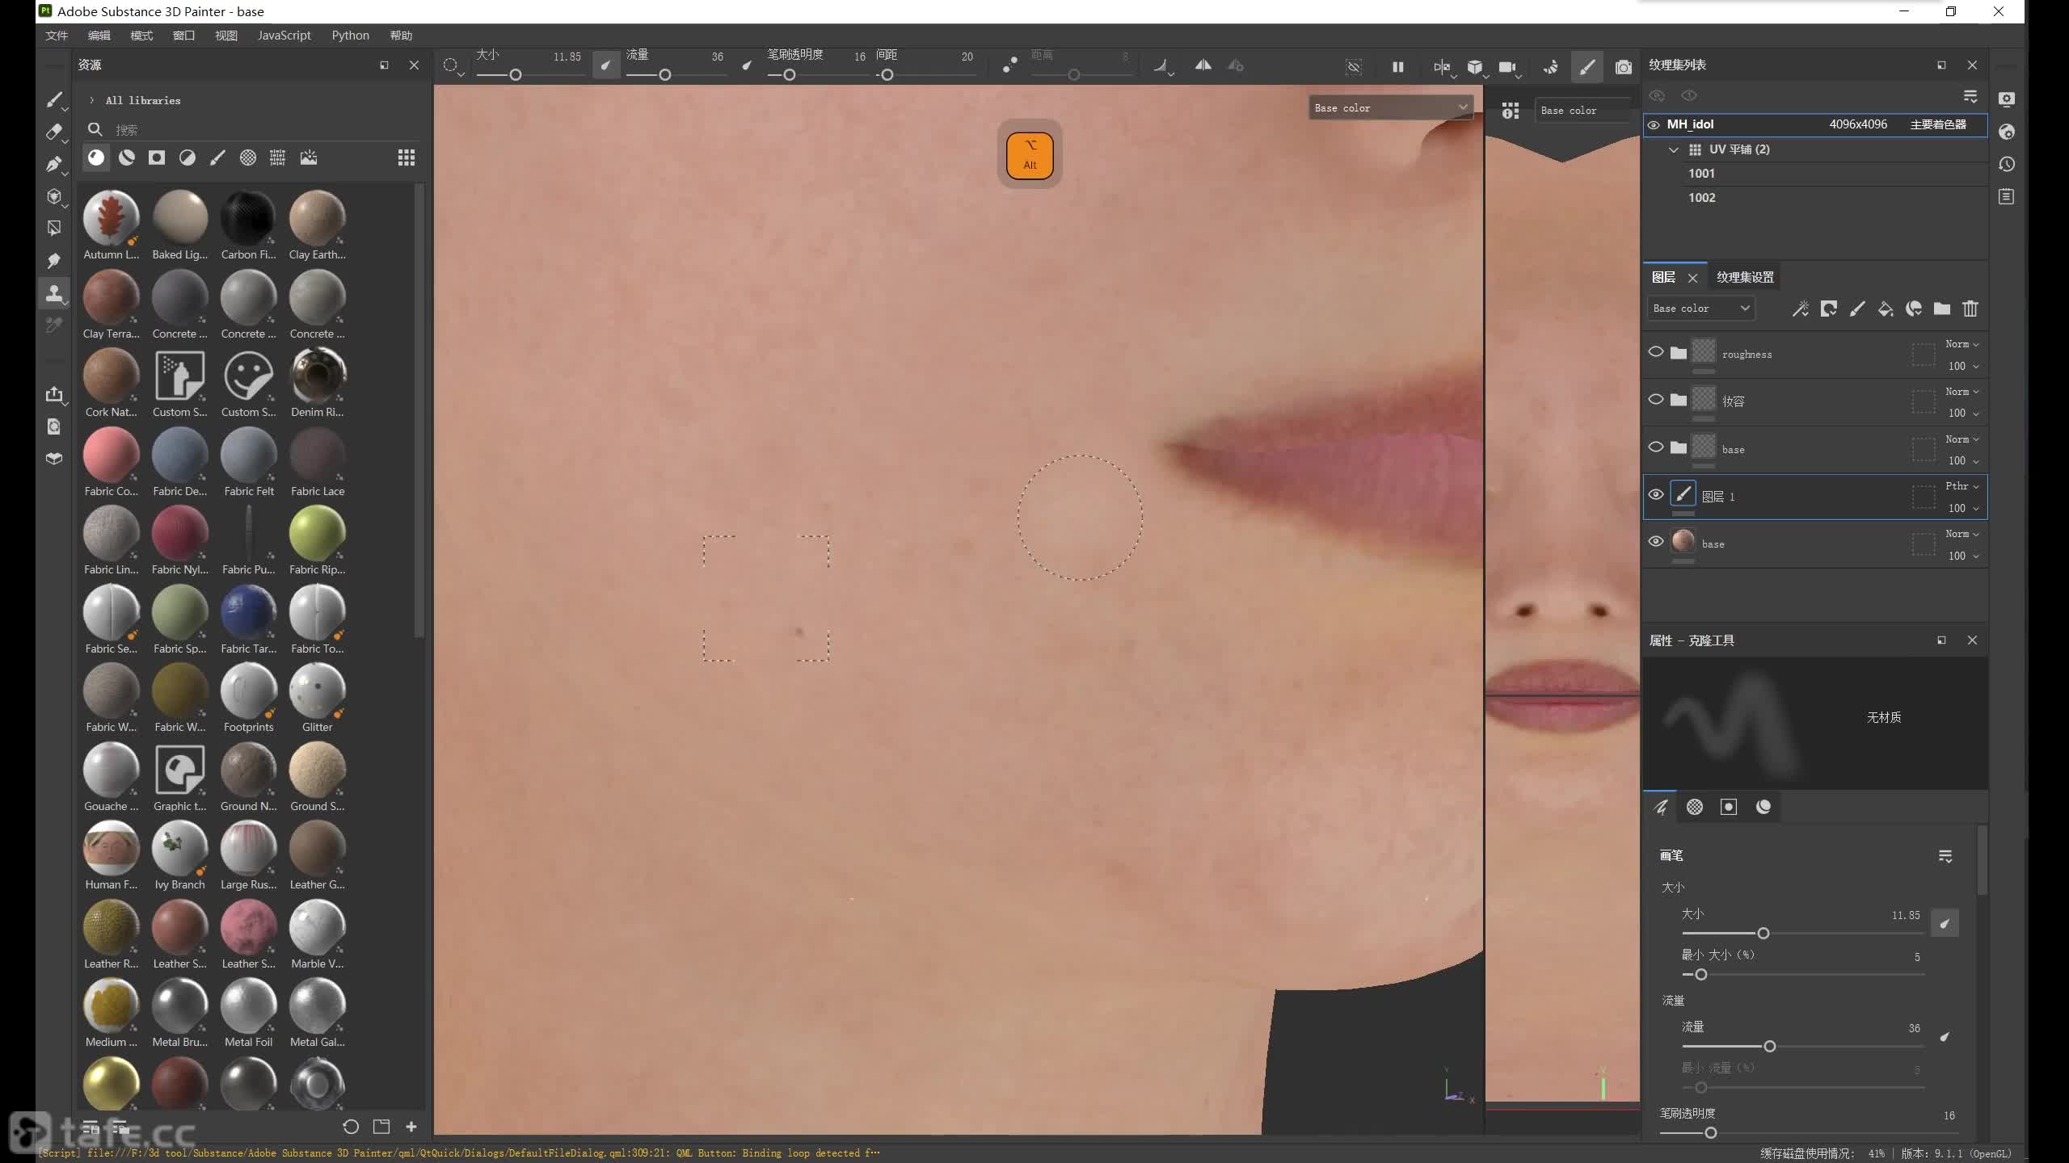Toggle pen pressure for size in toolbar
This screenshot has height=1163, width=2069.
[x=605, y=65]
